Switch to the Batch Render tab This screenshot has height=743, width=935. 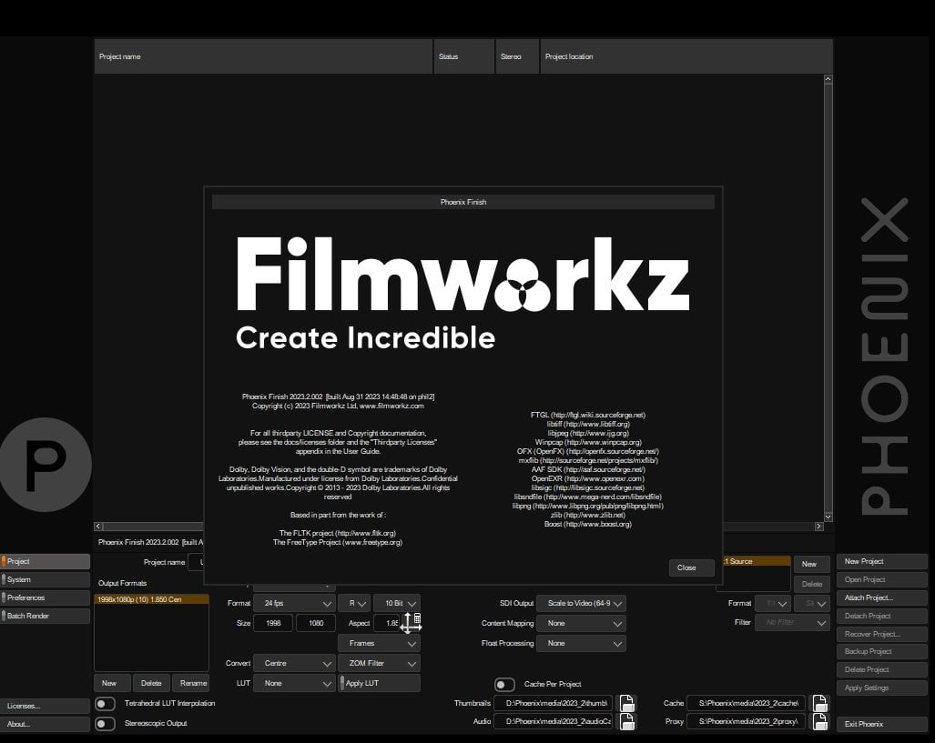(x=46, y=616)
